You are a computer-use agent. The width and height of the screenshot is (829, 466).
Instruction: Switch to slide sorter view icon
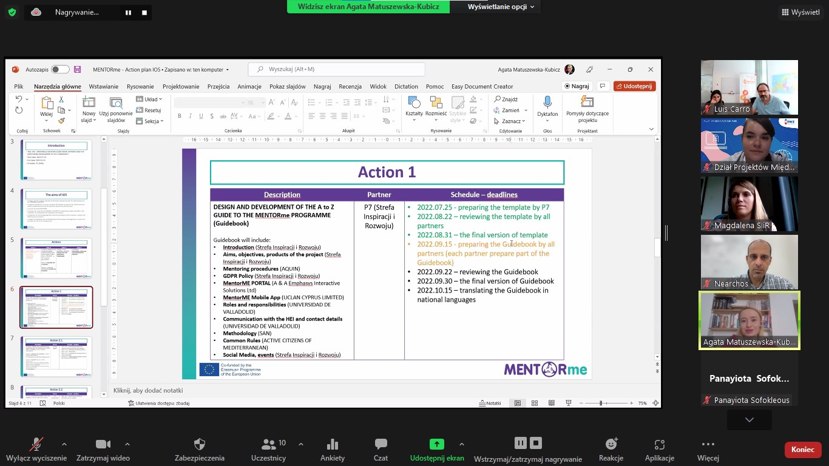coord(535,403)
